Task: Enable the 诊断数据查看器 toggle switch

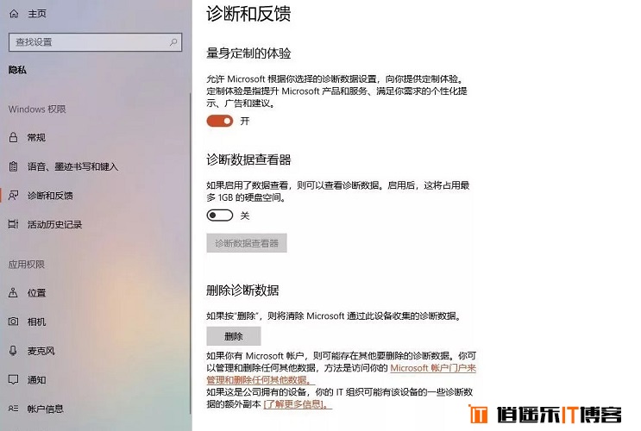Action: tap(219, 215)
